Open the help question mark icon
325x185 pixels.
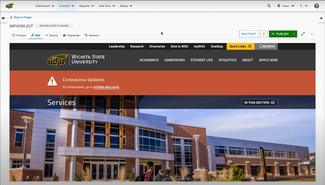[317, 6]
